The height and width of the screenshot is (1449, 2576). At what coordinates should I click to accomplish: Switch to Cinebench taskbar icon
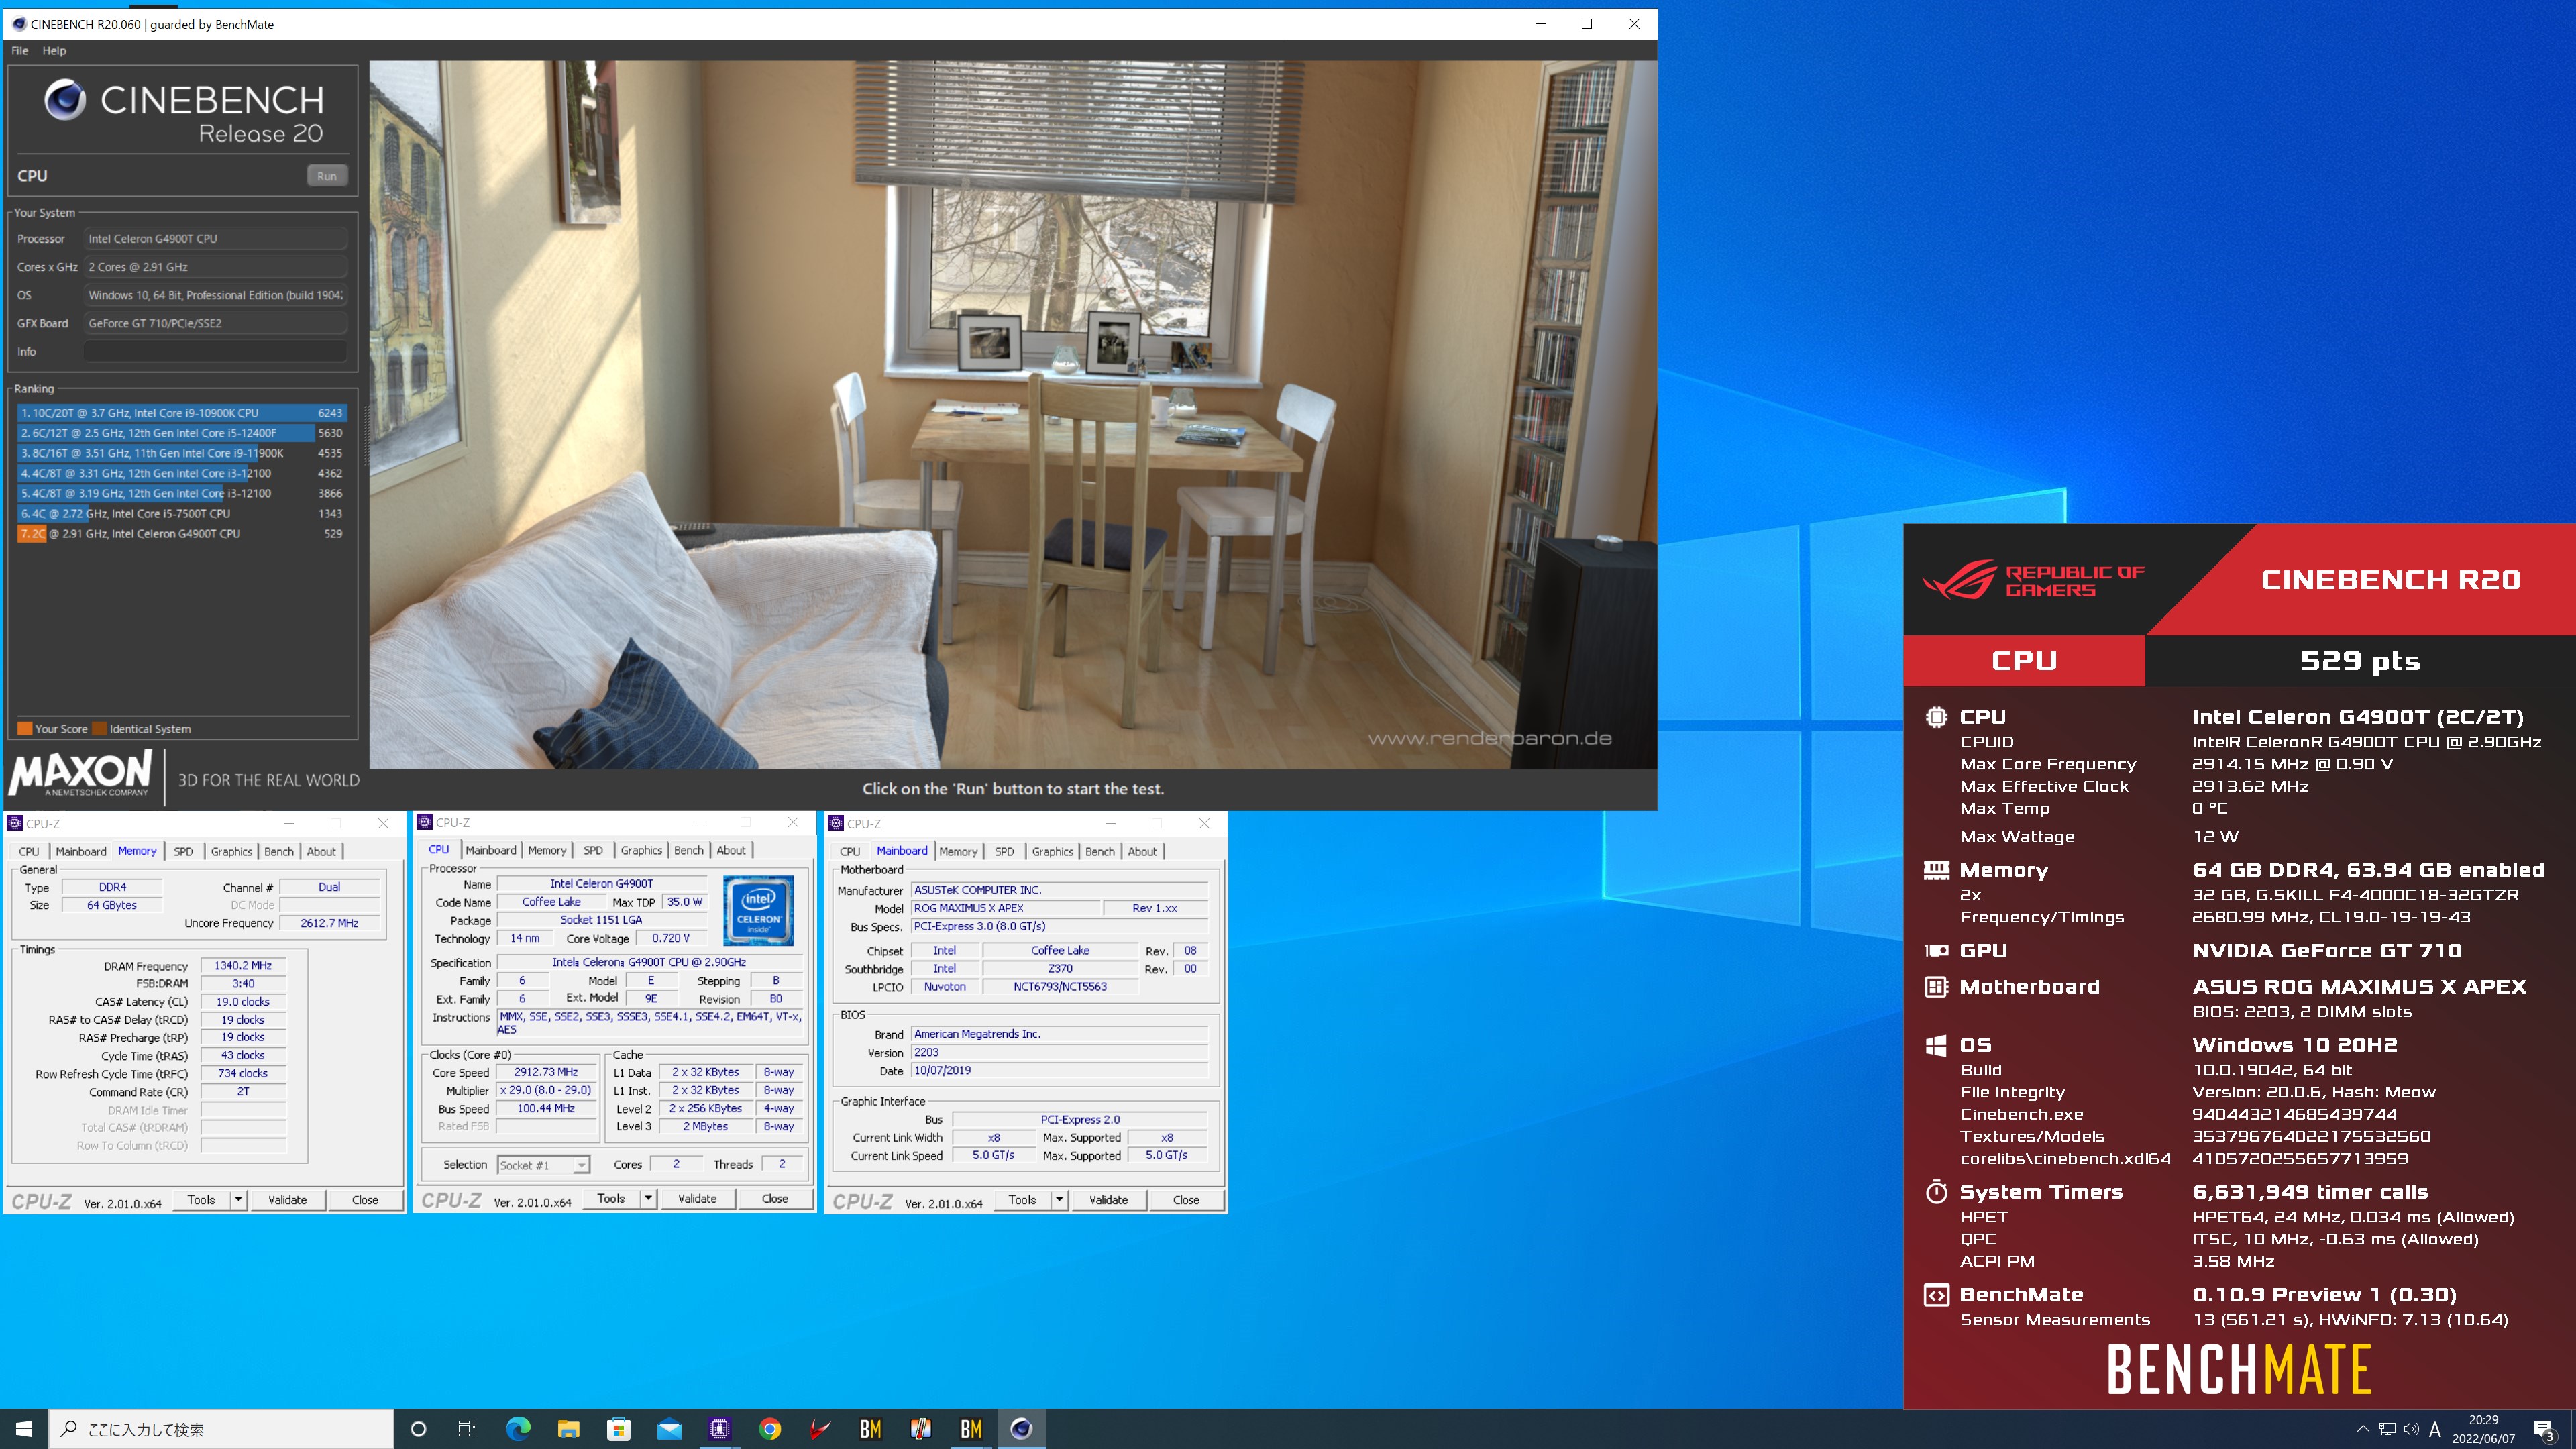click(x=1021, y=1429)
